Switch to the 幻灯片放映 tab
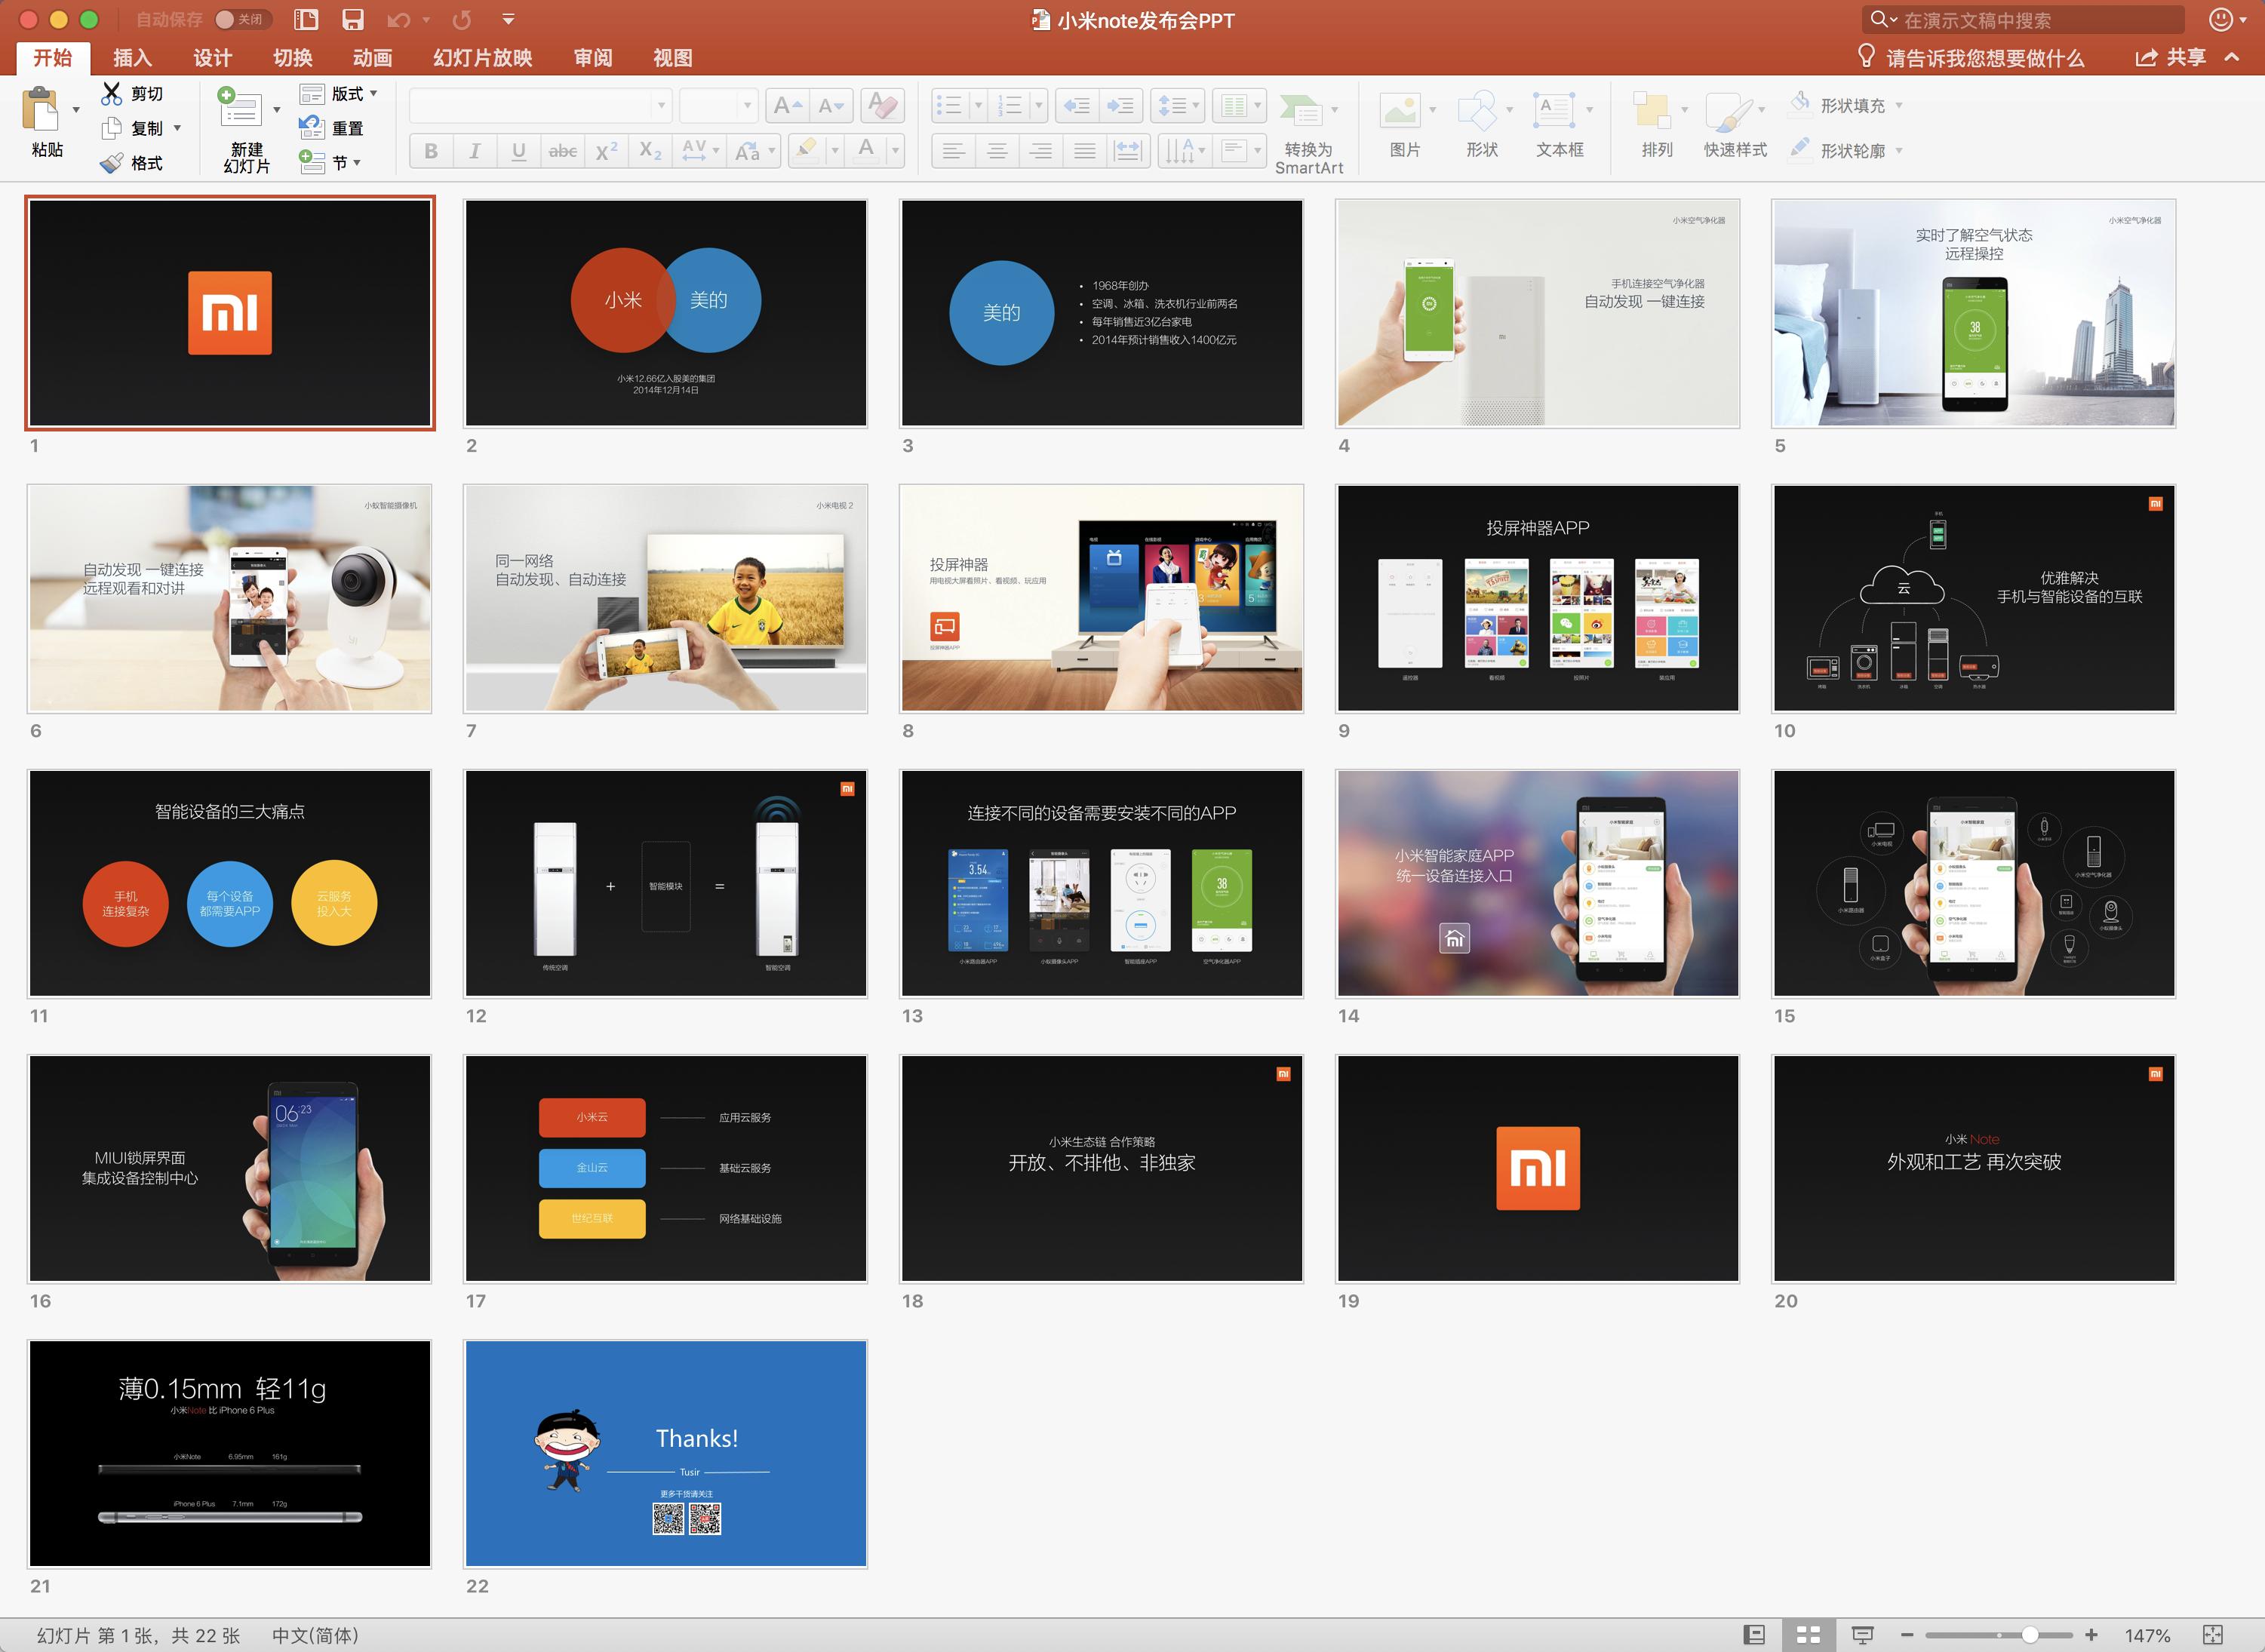 click(482, 58)
